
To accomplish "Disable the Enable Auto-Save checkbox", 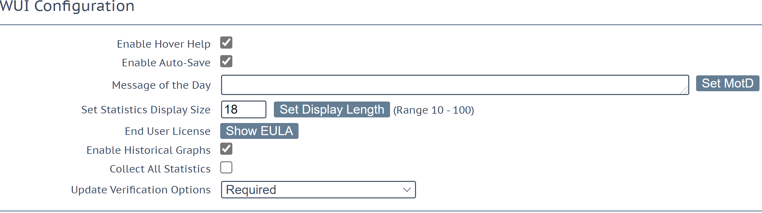I will (226, 61).
